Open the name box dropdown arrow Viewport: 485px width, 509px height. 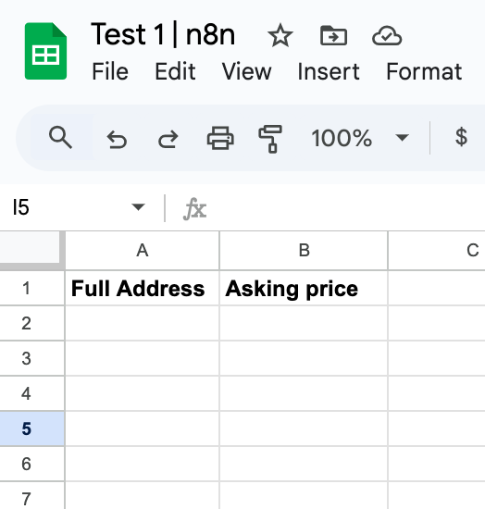point(138,206)
